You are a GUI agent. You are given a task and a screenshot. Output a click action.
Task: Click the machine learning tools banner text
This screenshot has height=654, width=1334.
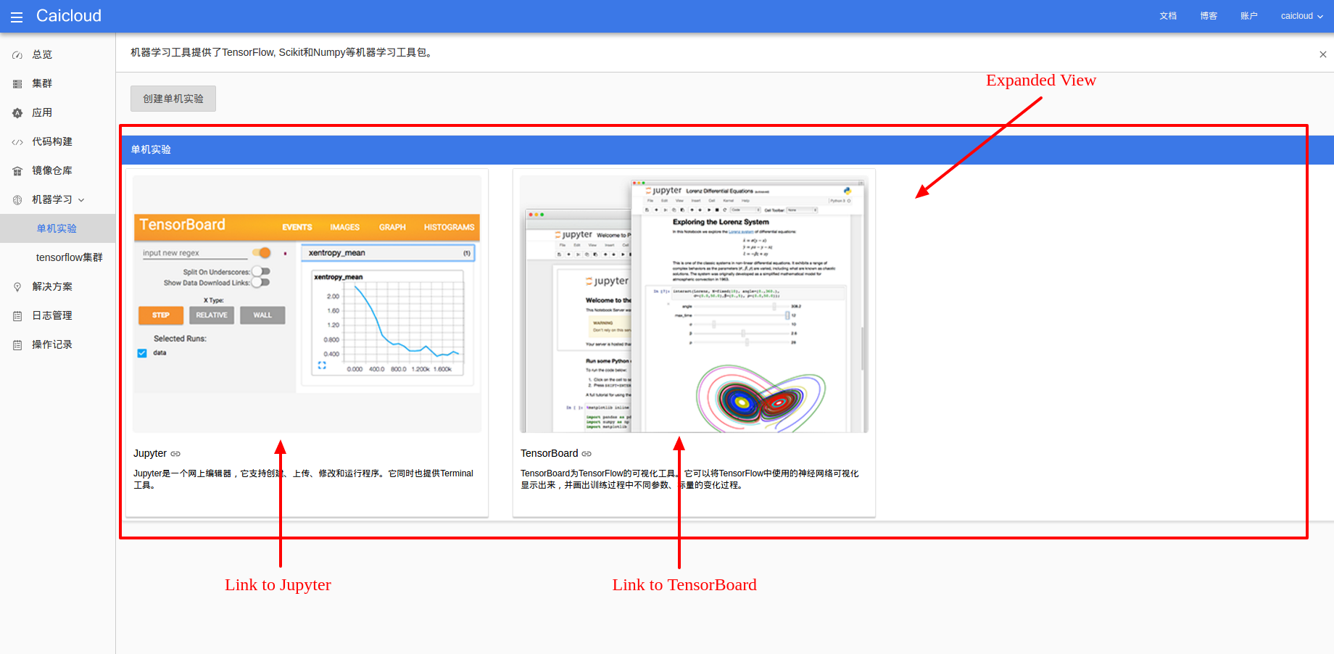(283, 52)
